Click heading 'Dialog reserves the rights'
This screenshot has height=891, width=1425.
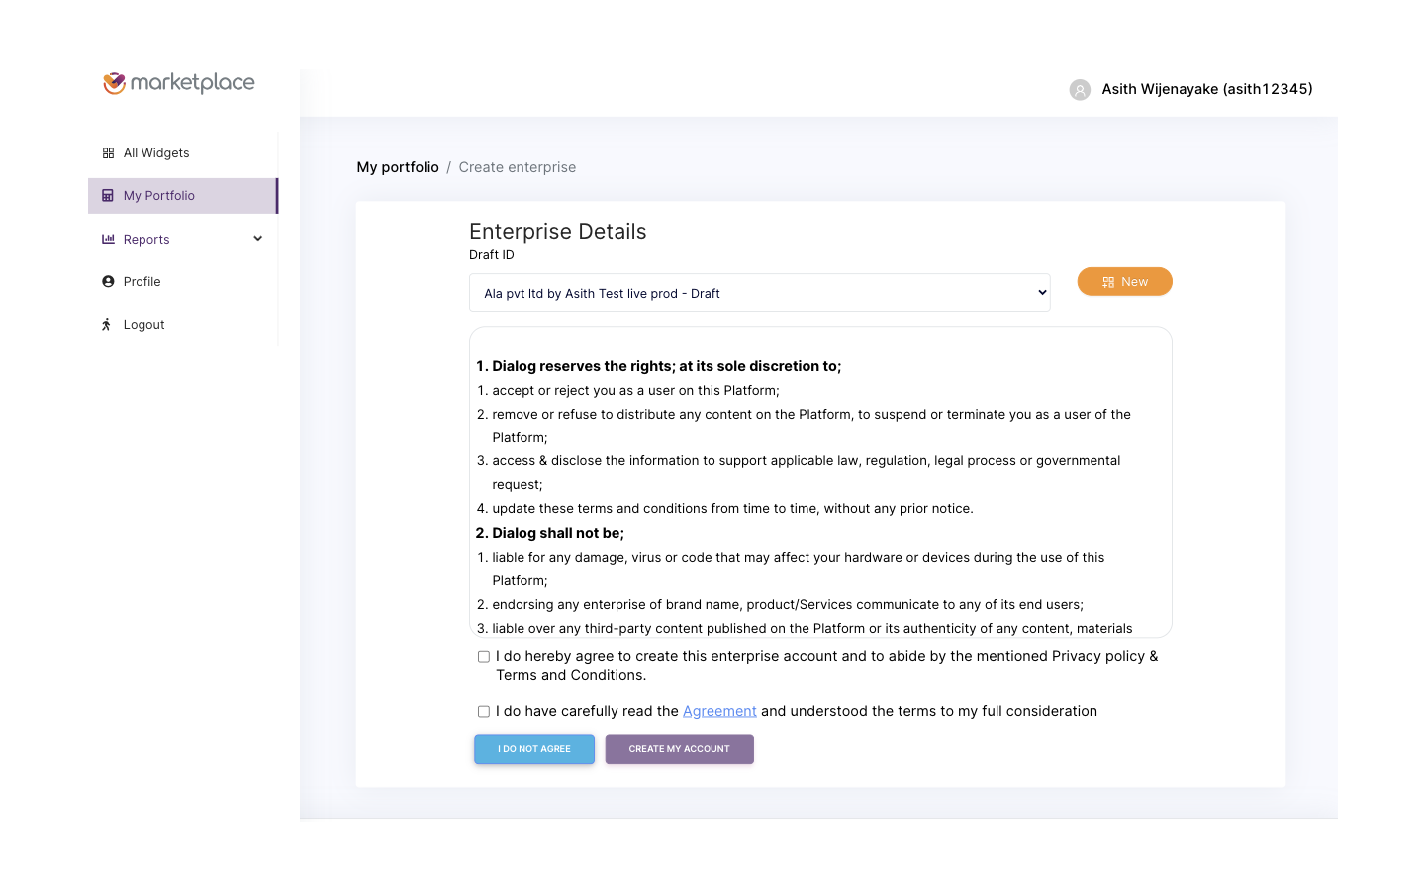(x=667, y=366)
